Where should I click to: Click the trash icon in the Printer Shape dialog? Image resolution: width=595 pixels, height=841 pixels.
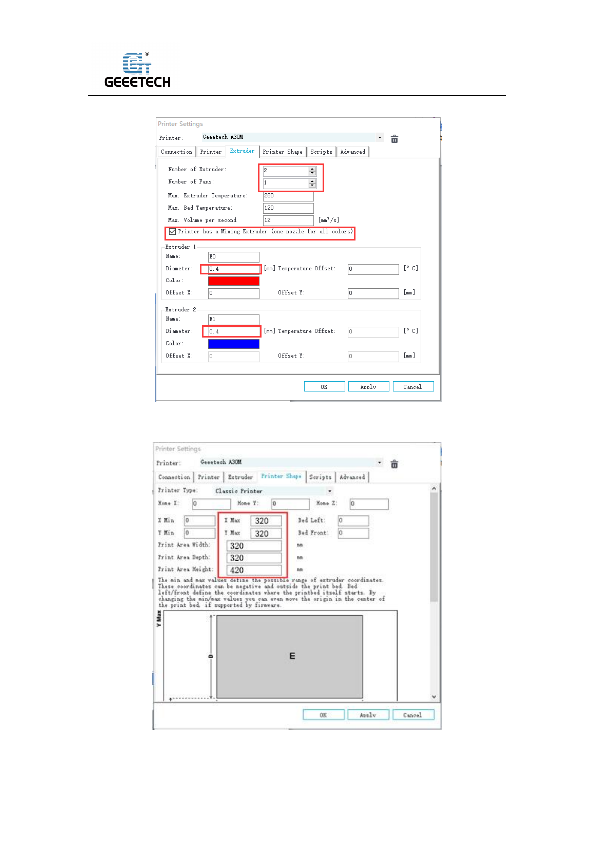tap(394, 464)
